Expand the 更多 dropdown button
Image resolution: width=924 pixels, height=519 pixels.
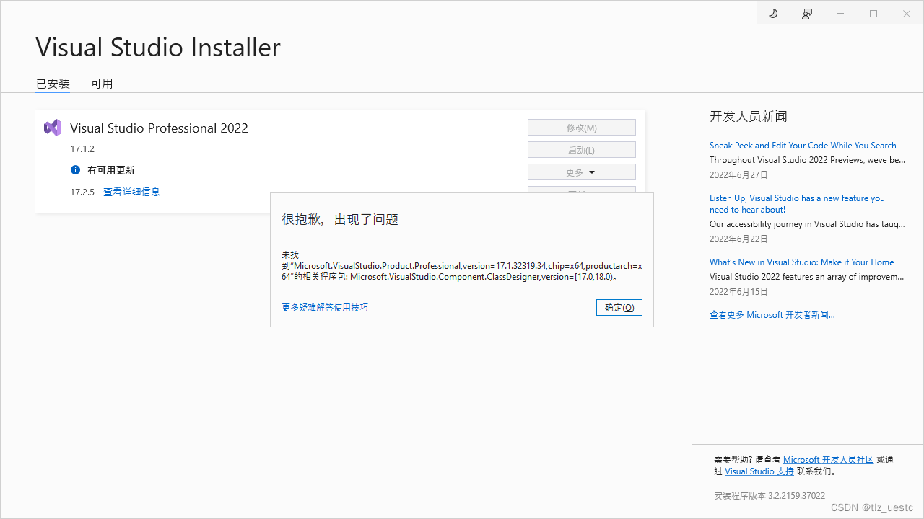582,172
